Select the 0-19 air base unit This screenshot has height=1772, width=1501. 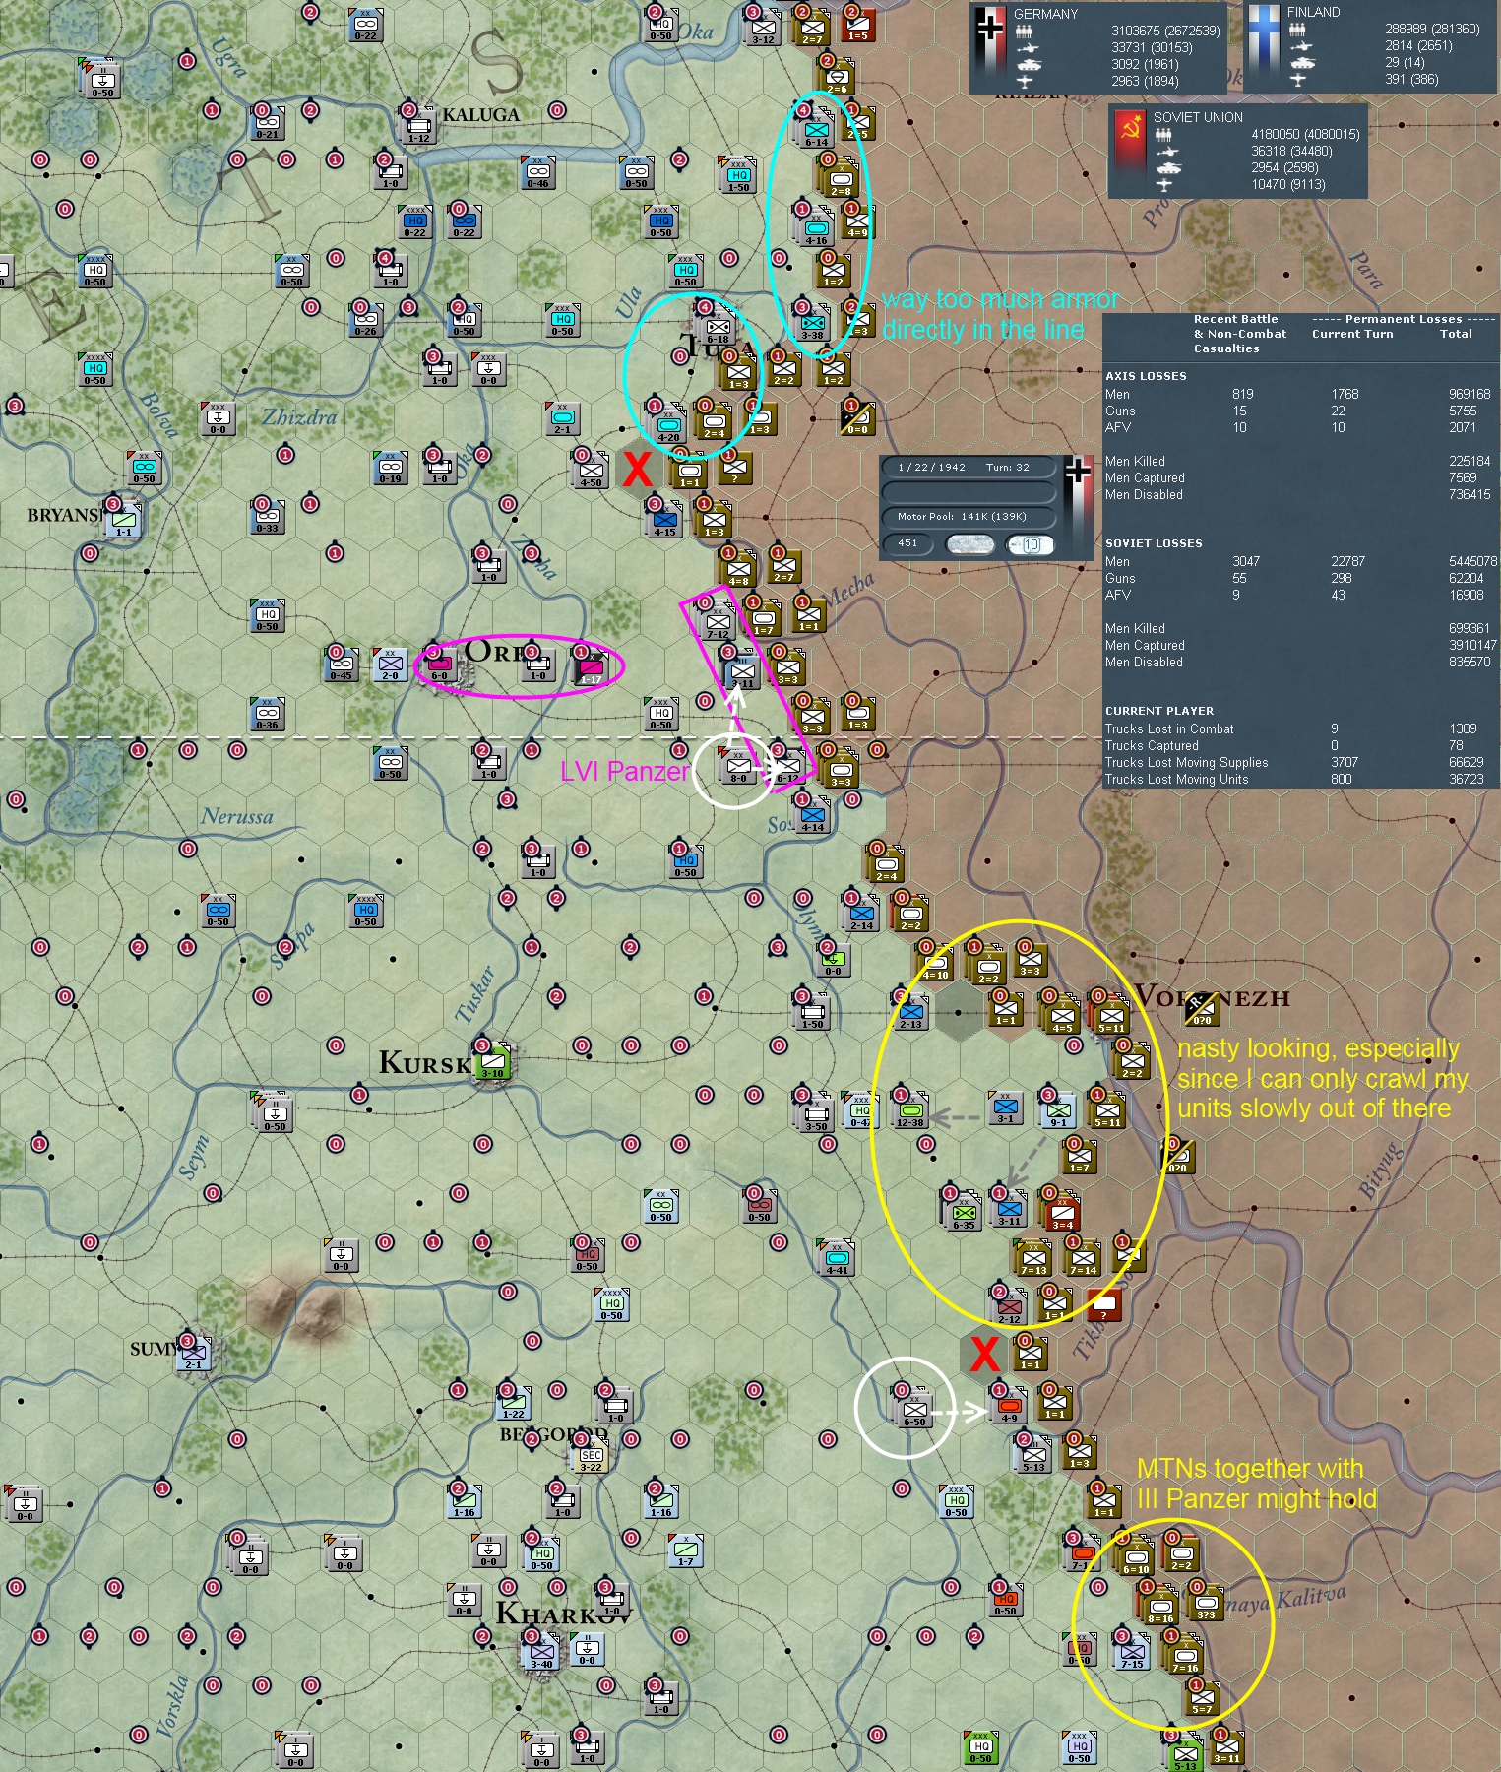click(x=390, y=466)
